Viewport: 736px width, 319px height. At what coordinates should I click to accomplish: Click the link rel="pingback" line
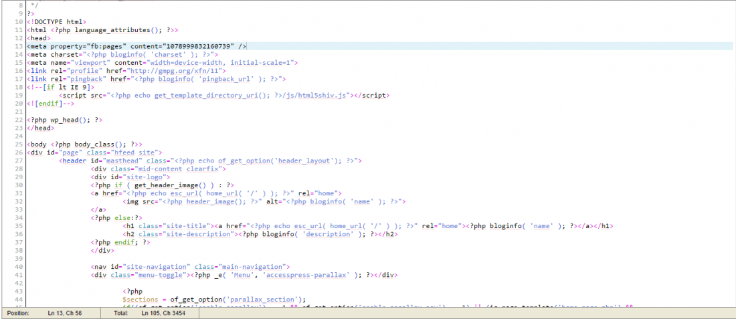click(x=157, y=78)
